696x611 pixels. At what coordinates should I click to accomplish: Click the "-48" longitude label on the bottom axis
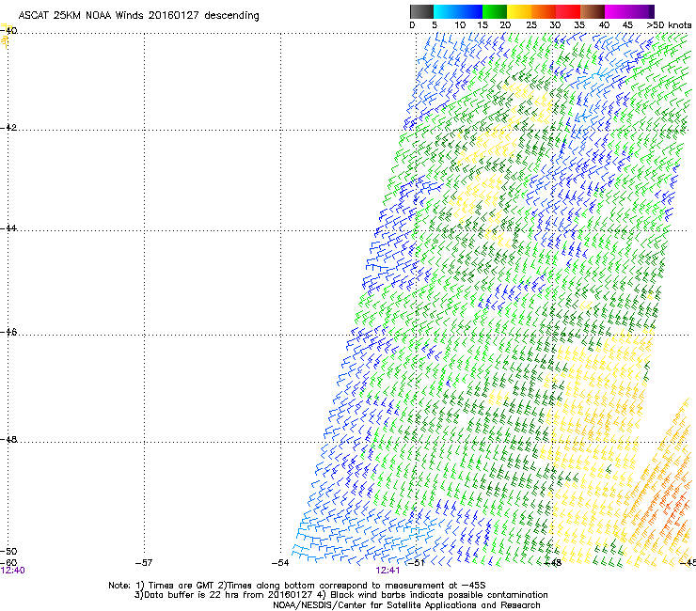553,563
